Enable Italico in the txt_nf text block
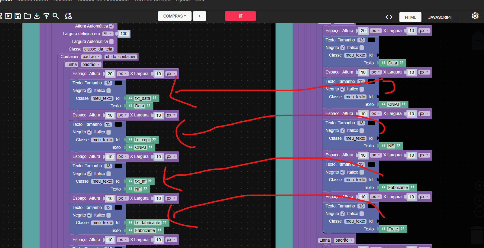 [109, 174]
